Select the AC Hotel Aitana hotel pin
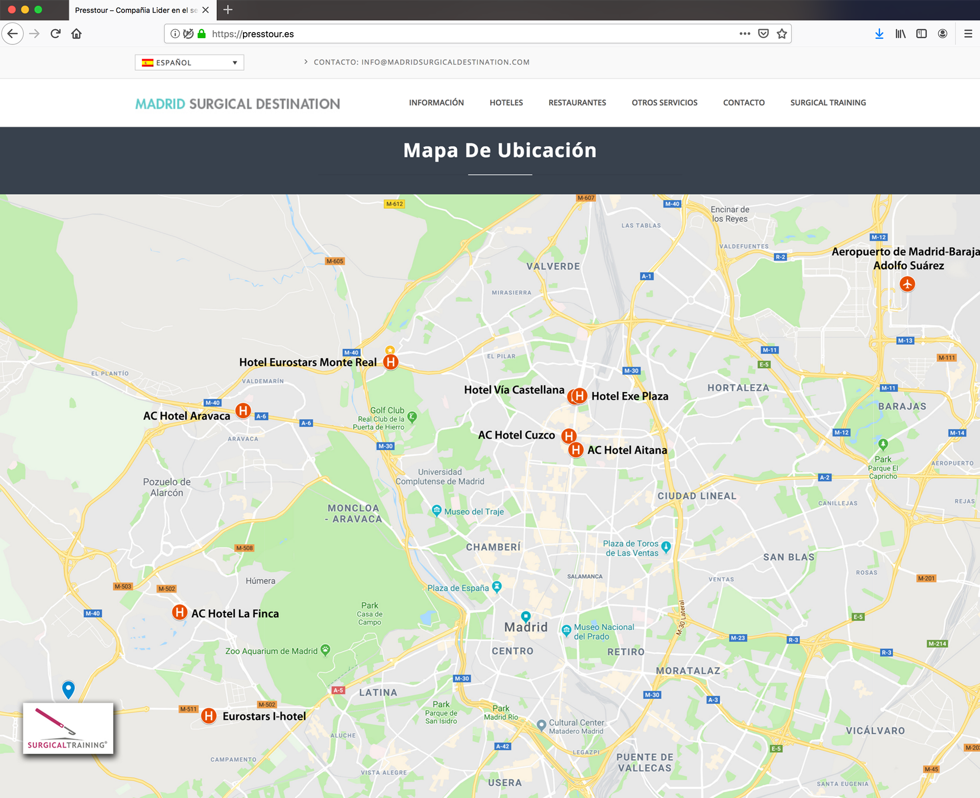The height and width of the screenshot is (798, 980). 576,450
